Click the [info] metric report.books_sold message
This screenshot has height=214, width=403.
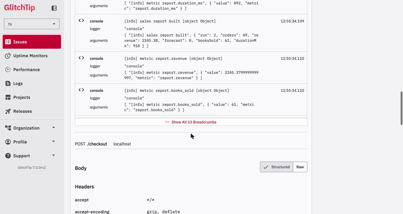[x=177, y=90]
